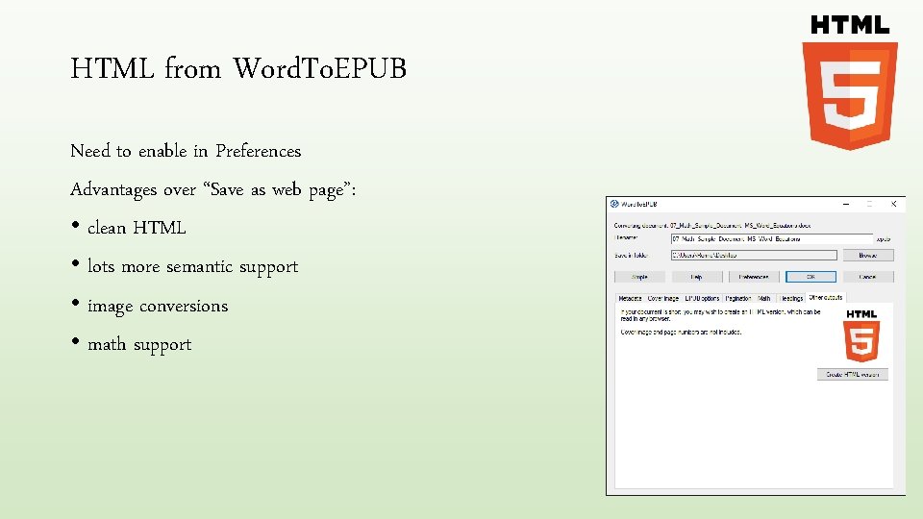Switch to the Cover image tab
This screenshot has height=519, width=923.
[x=662, y=298]
